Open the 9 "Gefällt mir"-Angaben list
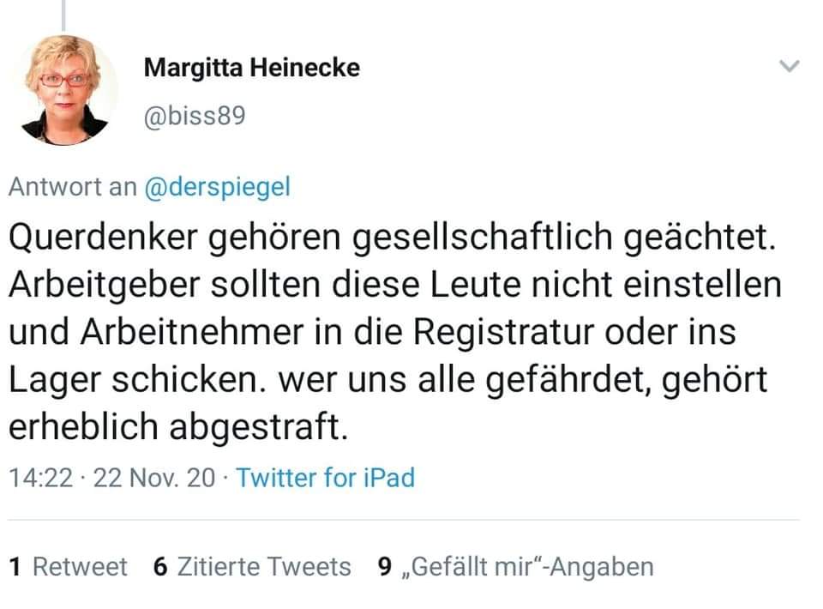This screenshot has height=609, width=823. tap(516, 567)
